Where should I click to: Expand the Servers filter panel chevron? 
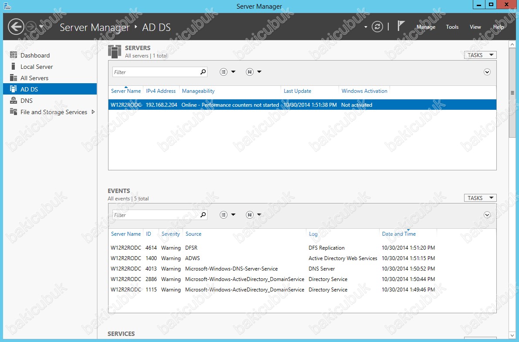pos(487,72)
